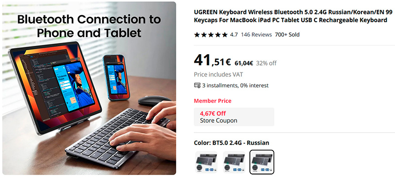Click the struck-through 61,04€ original price
Viewport: 395px width, 178px height.
click(x=243, y=63)
